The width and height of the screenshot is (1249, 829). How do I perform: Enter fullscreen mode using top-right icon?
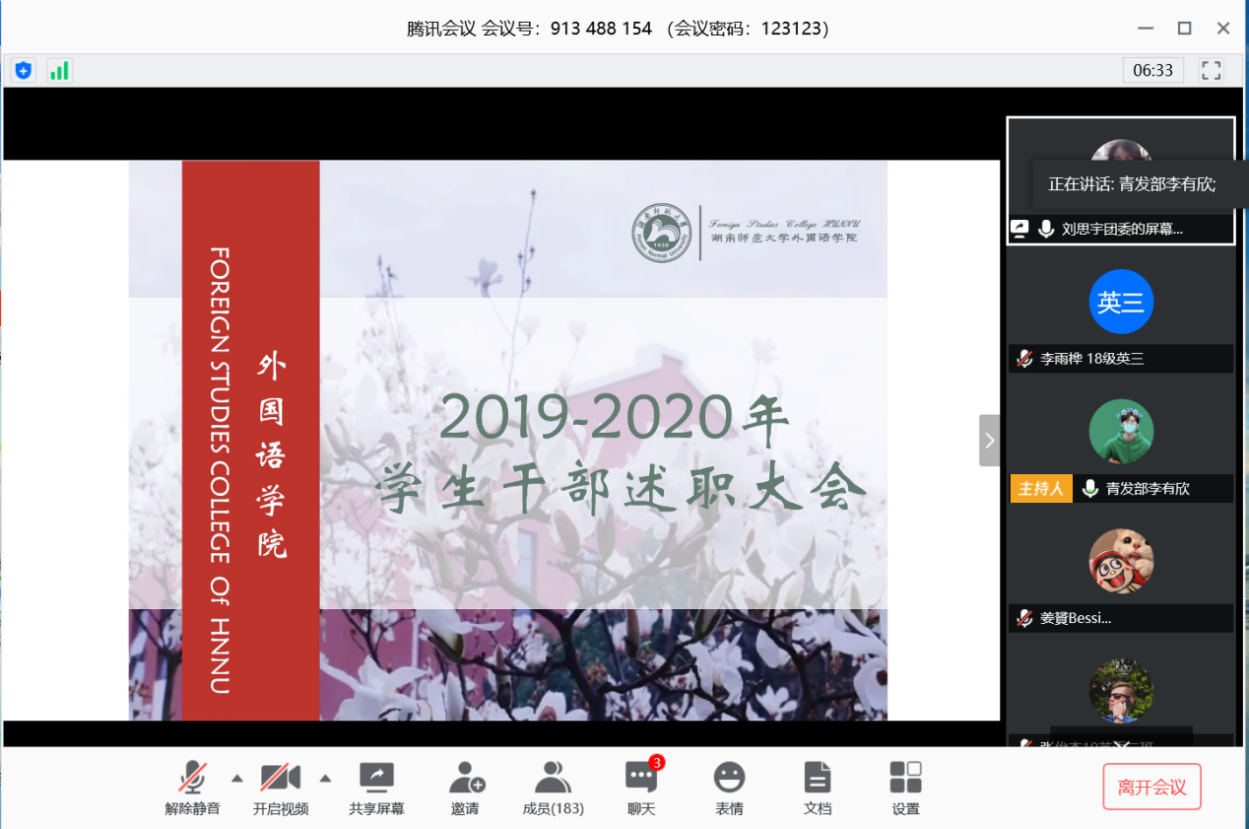(1211, 70)
